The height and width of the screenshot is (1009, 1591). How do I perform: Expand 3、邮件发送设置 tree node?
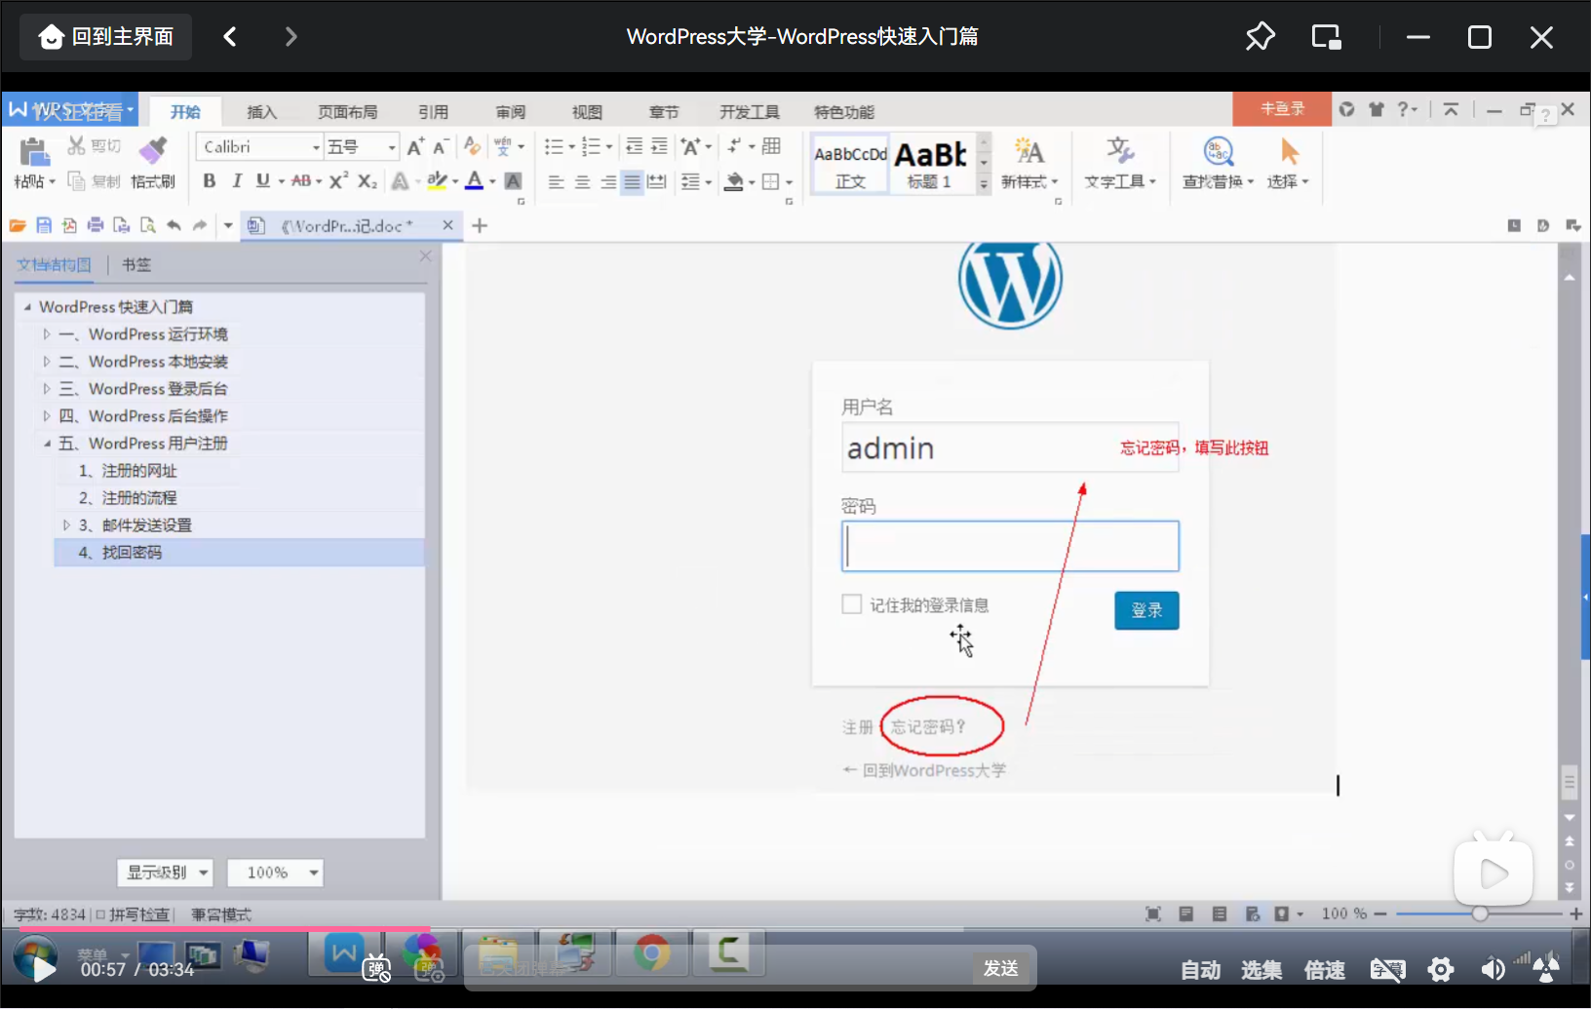[65, 525]
